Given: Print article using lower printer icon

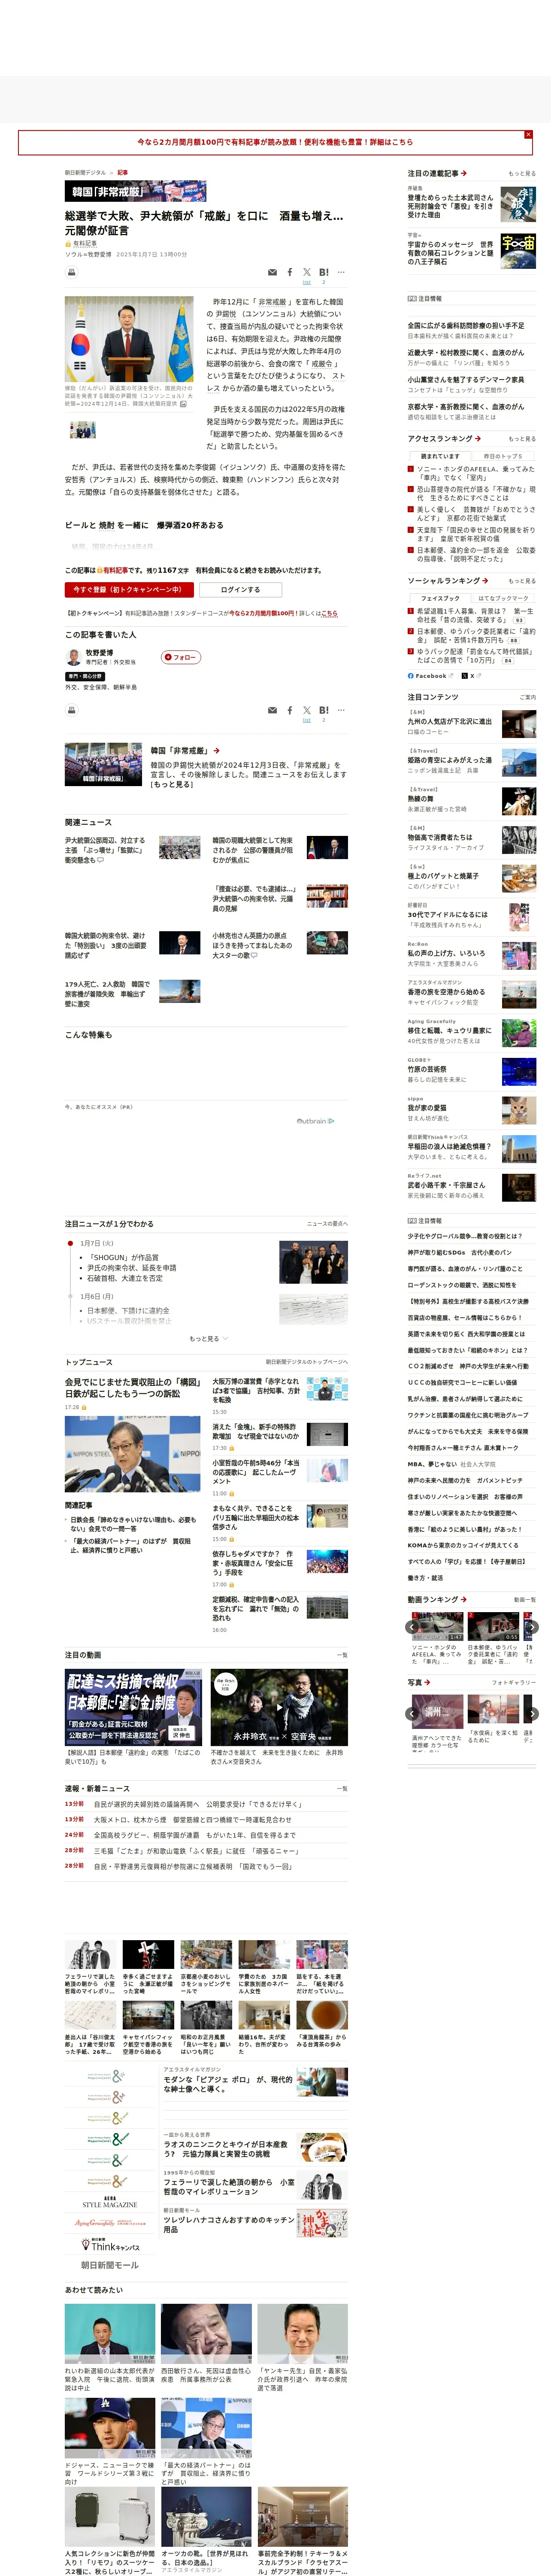Looking at the screenshot, I should tap(72, 711).
